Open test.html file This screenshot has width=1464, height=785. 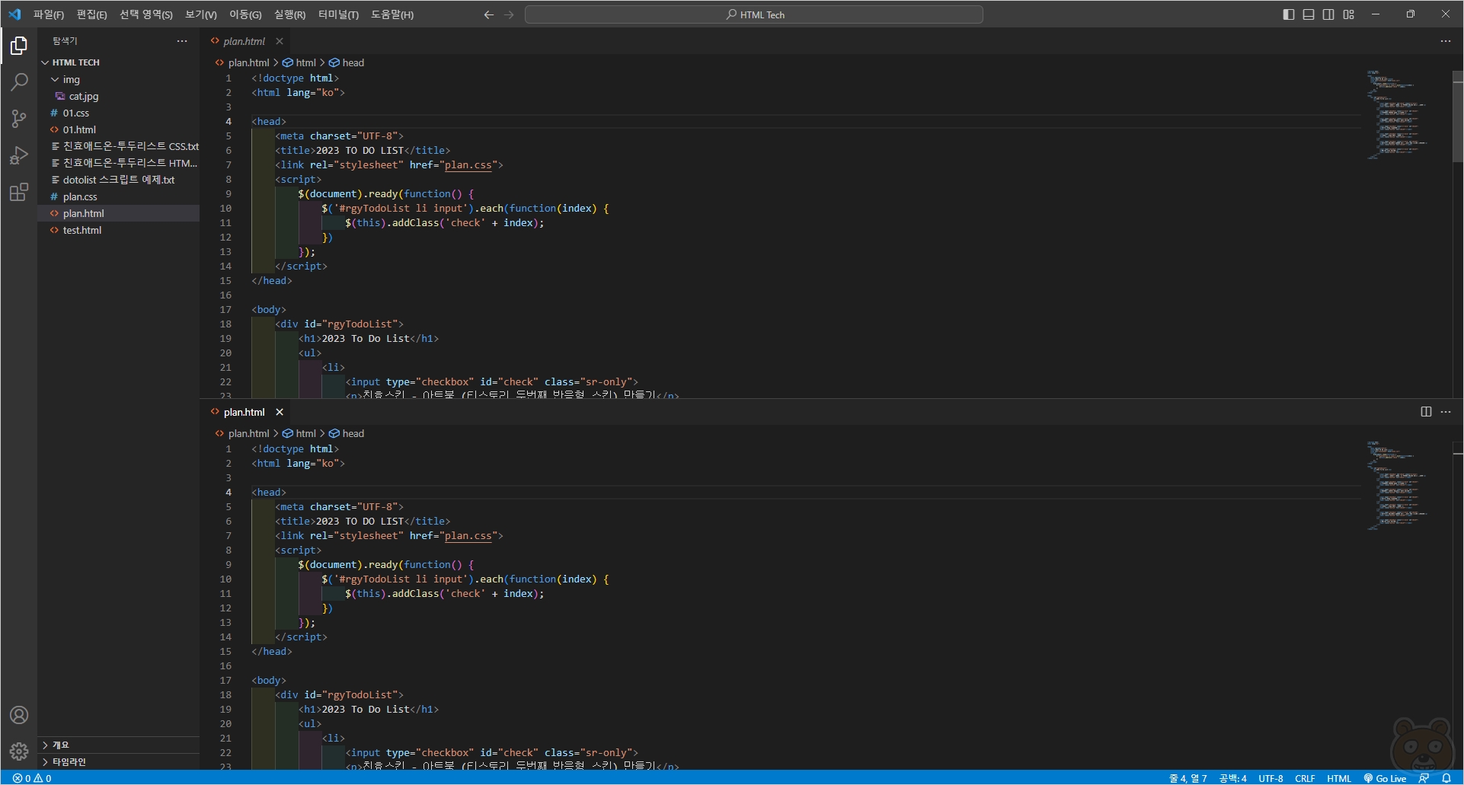pos(120,230)
